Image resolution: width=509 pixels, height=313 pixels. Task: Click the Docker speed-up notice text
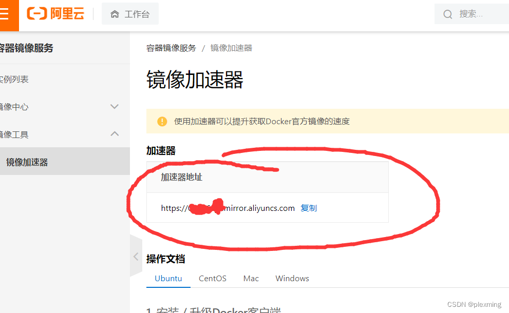coord(261,122)
